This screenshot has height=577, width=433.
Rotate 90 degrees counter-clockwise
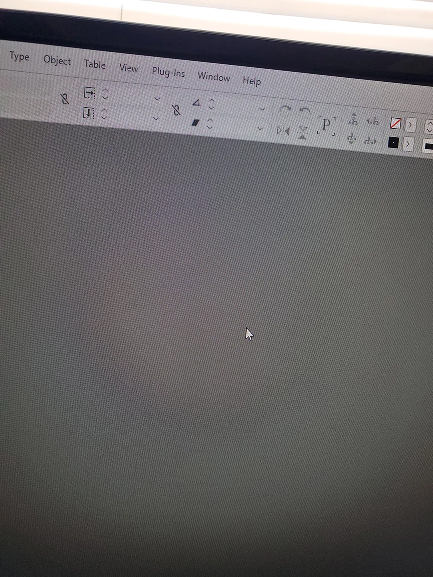(305, 112)
